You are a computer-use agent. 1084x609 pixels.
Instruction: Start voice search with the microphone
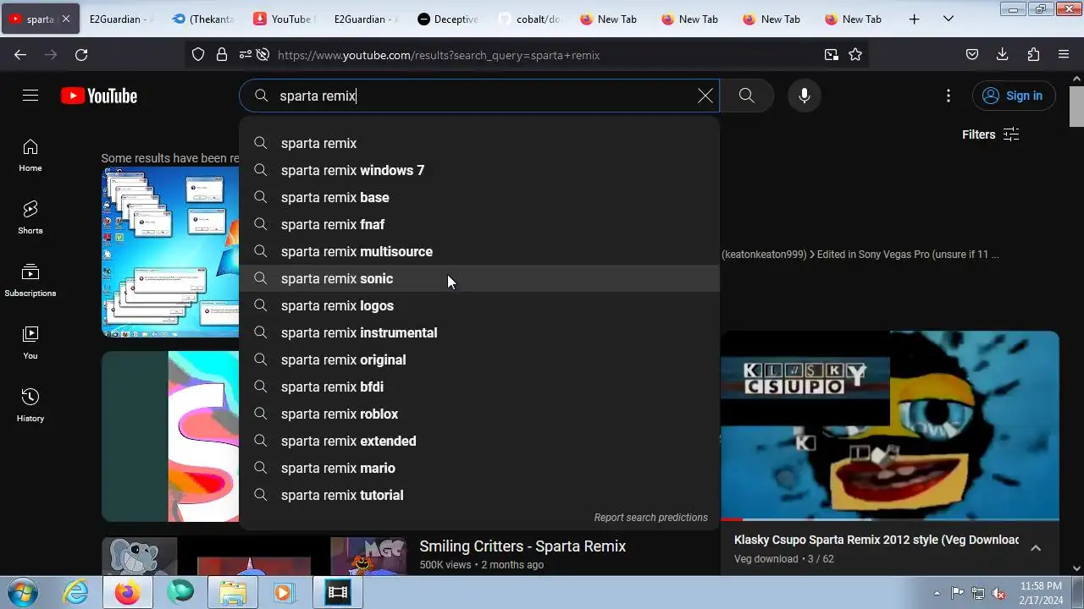tap(805, 96)
